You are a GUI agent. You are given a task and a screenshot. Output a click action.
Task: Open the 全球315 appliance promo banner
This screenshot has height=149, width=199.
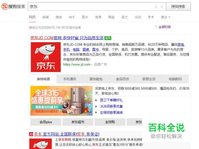(x=62, y=101)
